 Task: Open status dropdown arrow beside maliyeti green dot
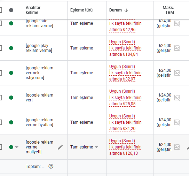pyautogui.click(x=17, y=147)
